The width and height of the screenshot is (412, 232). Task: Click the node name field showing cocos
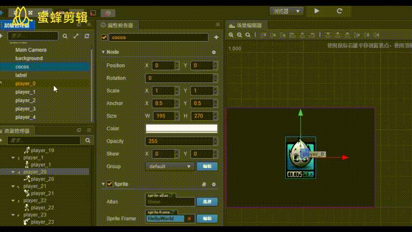(159, 37)
